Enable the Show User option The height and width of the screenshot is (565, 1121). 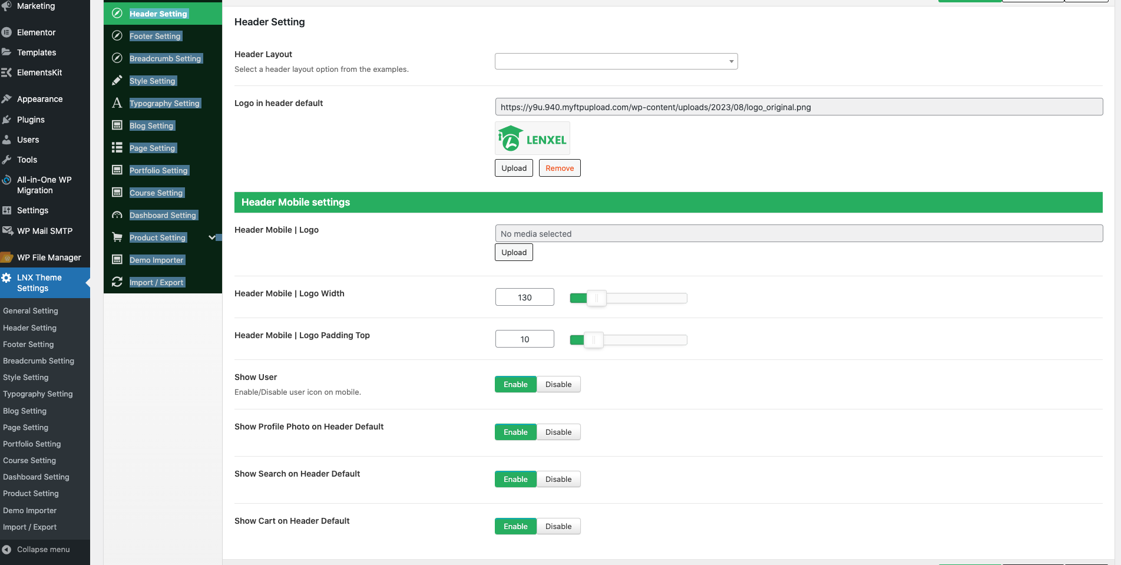click(515, 384)
